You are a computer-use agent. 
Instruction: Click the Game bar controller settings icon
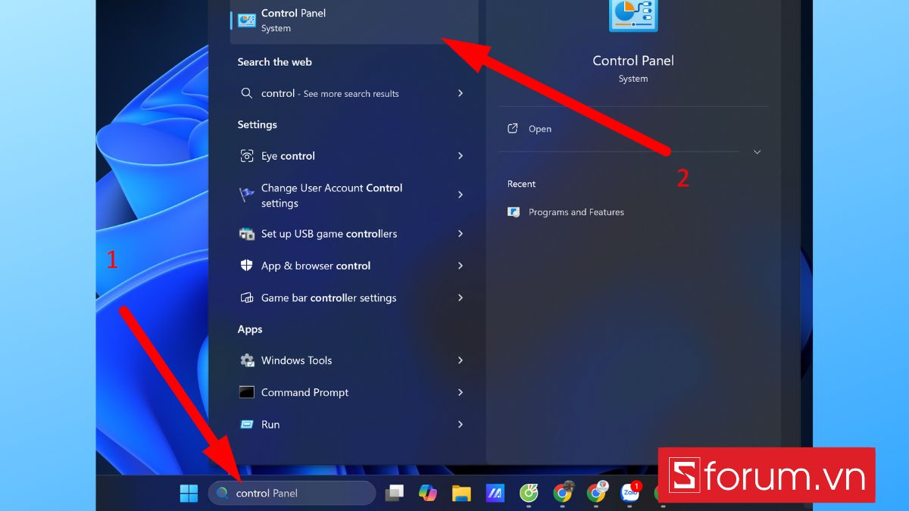247,298
